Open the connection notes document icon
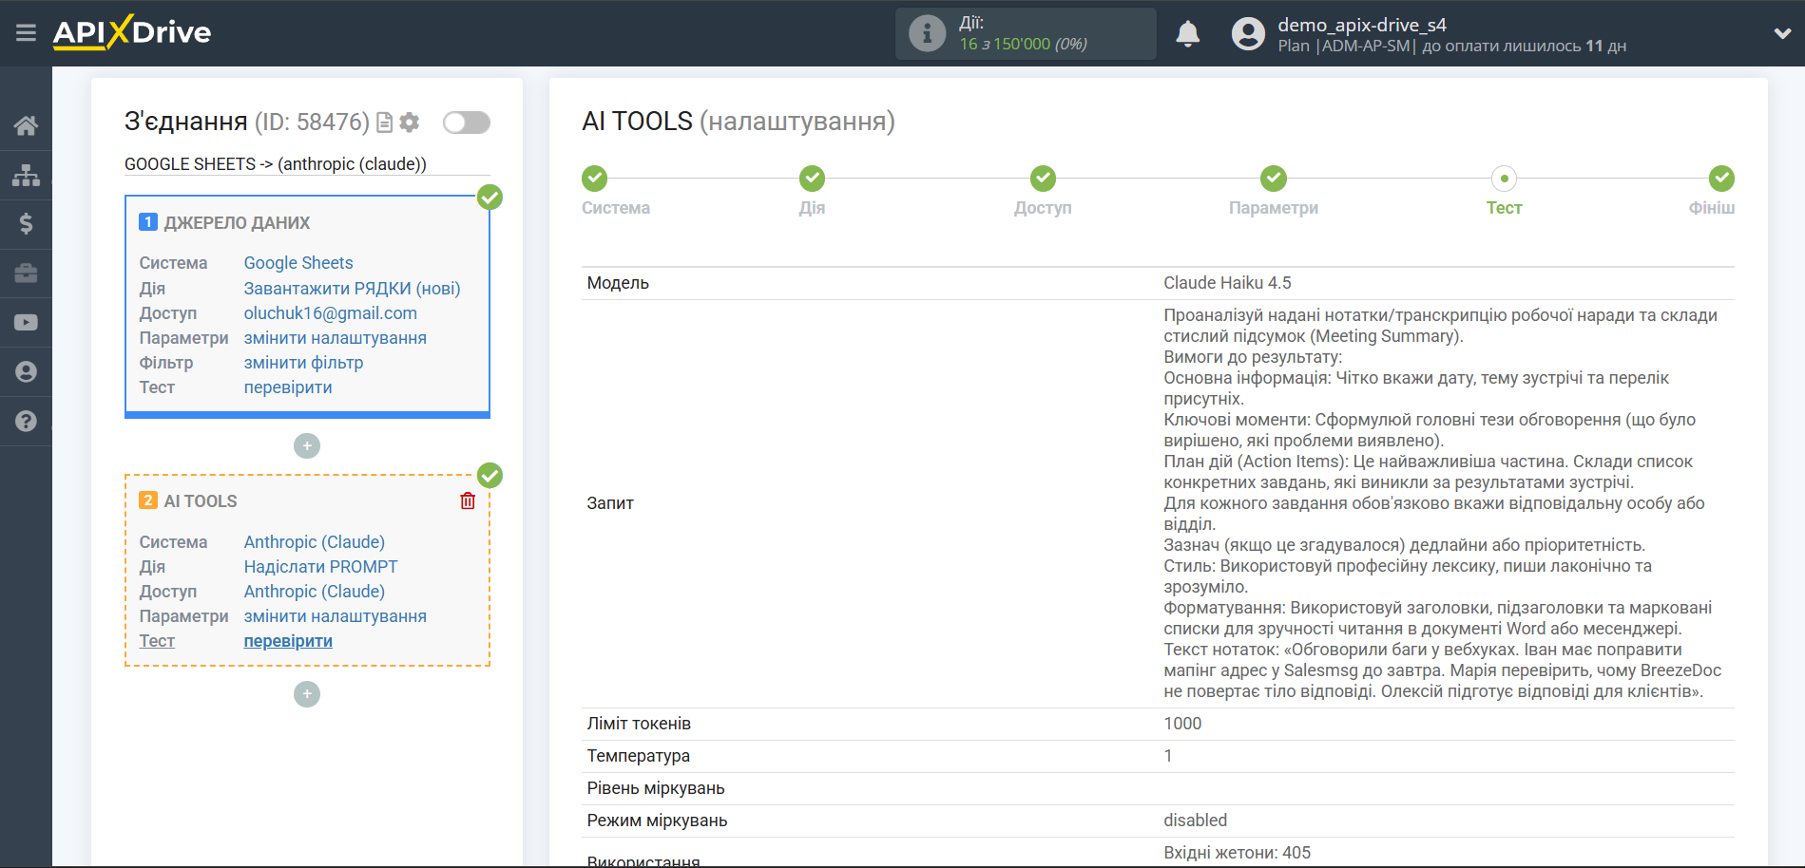Screen dimensions: 1805x868 (x=385, y=123)
